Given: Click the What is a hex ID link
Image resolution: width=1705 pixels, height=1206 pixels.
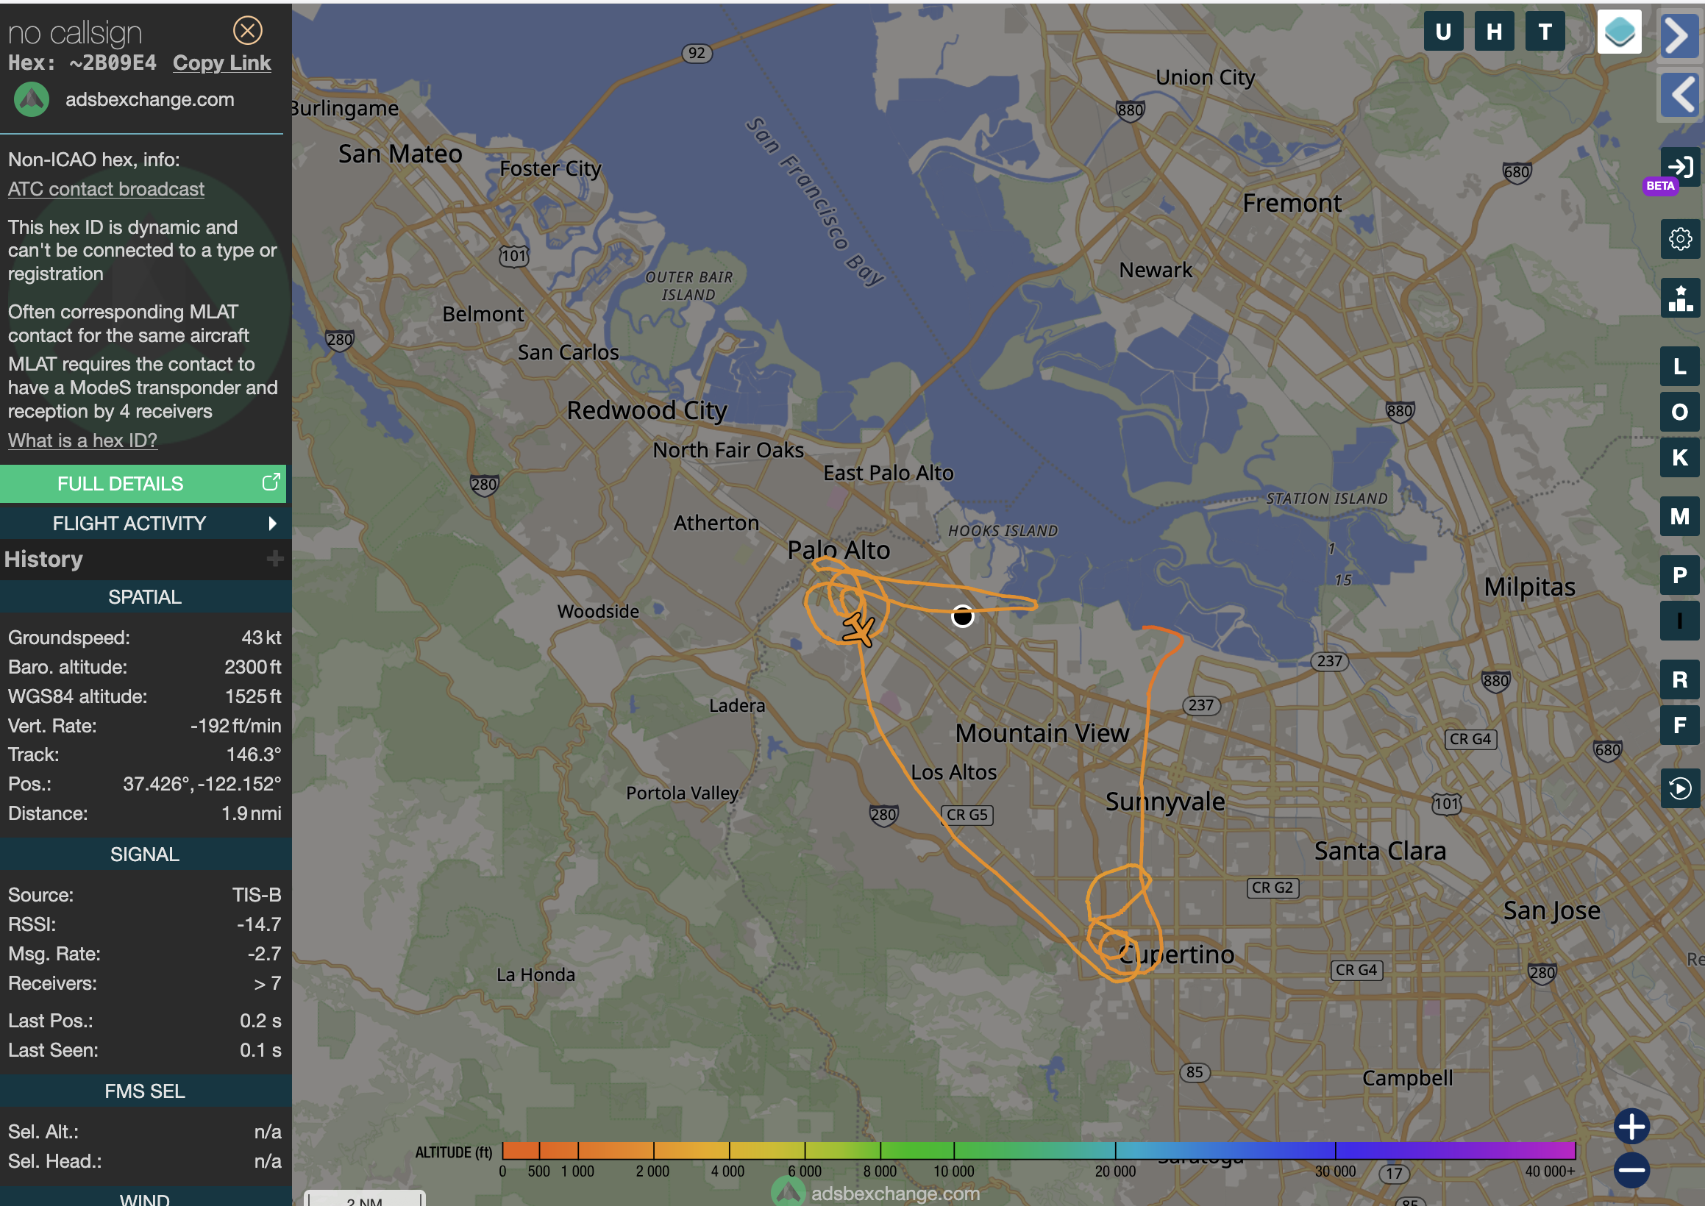Looking at the screenshot, I should tap(82, 440).
